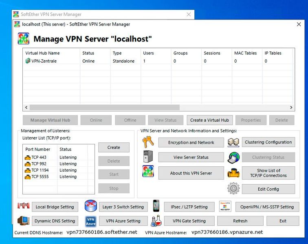Viewport: 308px width, 244px height.
Task: Click the listener icon for TCP 5555
Action: [28, 177]
